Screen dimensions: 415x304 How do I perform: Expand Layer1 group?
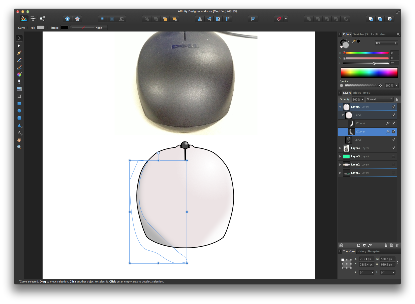tap(340, 173)
